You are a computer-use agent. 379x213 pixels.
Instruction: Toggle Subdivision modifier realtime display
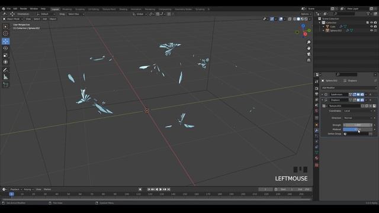coord(358,95)
